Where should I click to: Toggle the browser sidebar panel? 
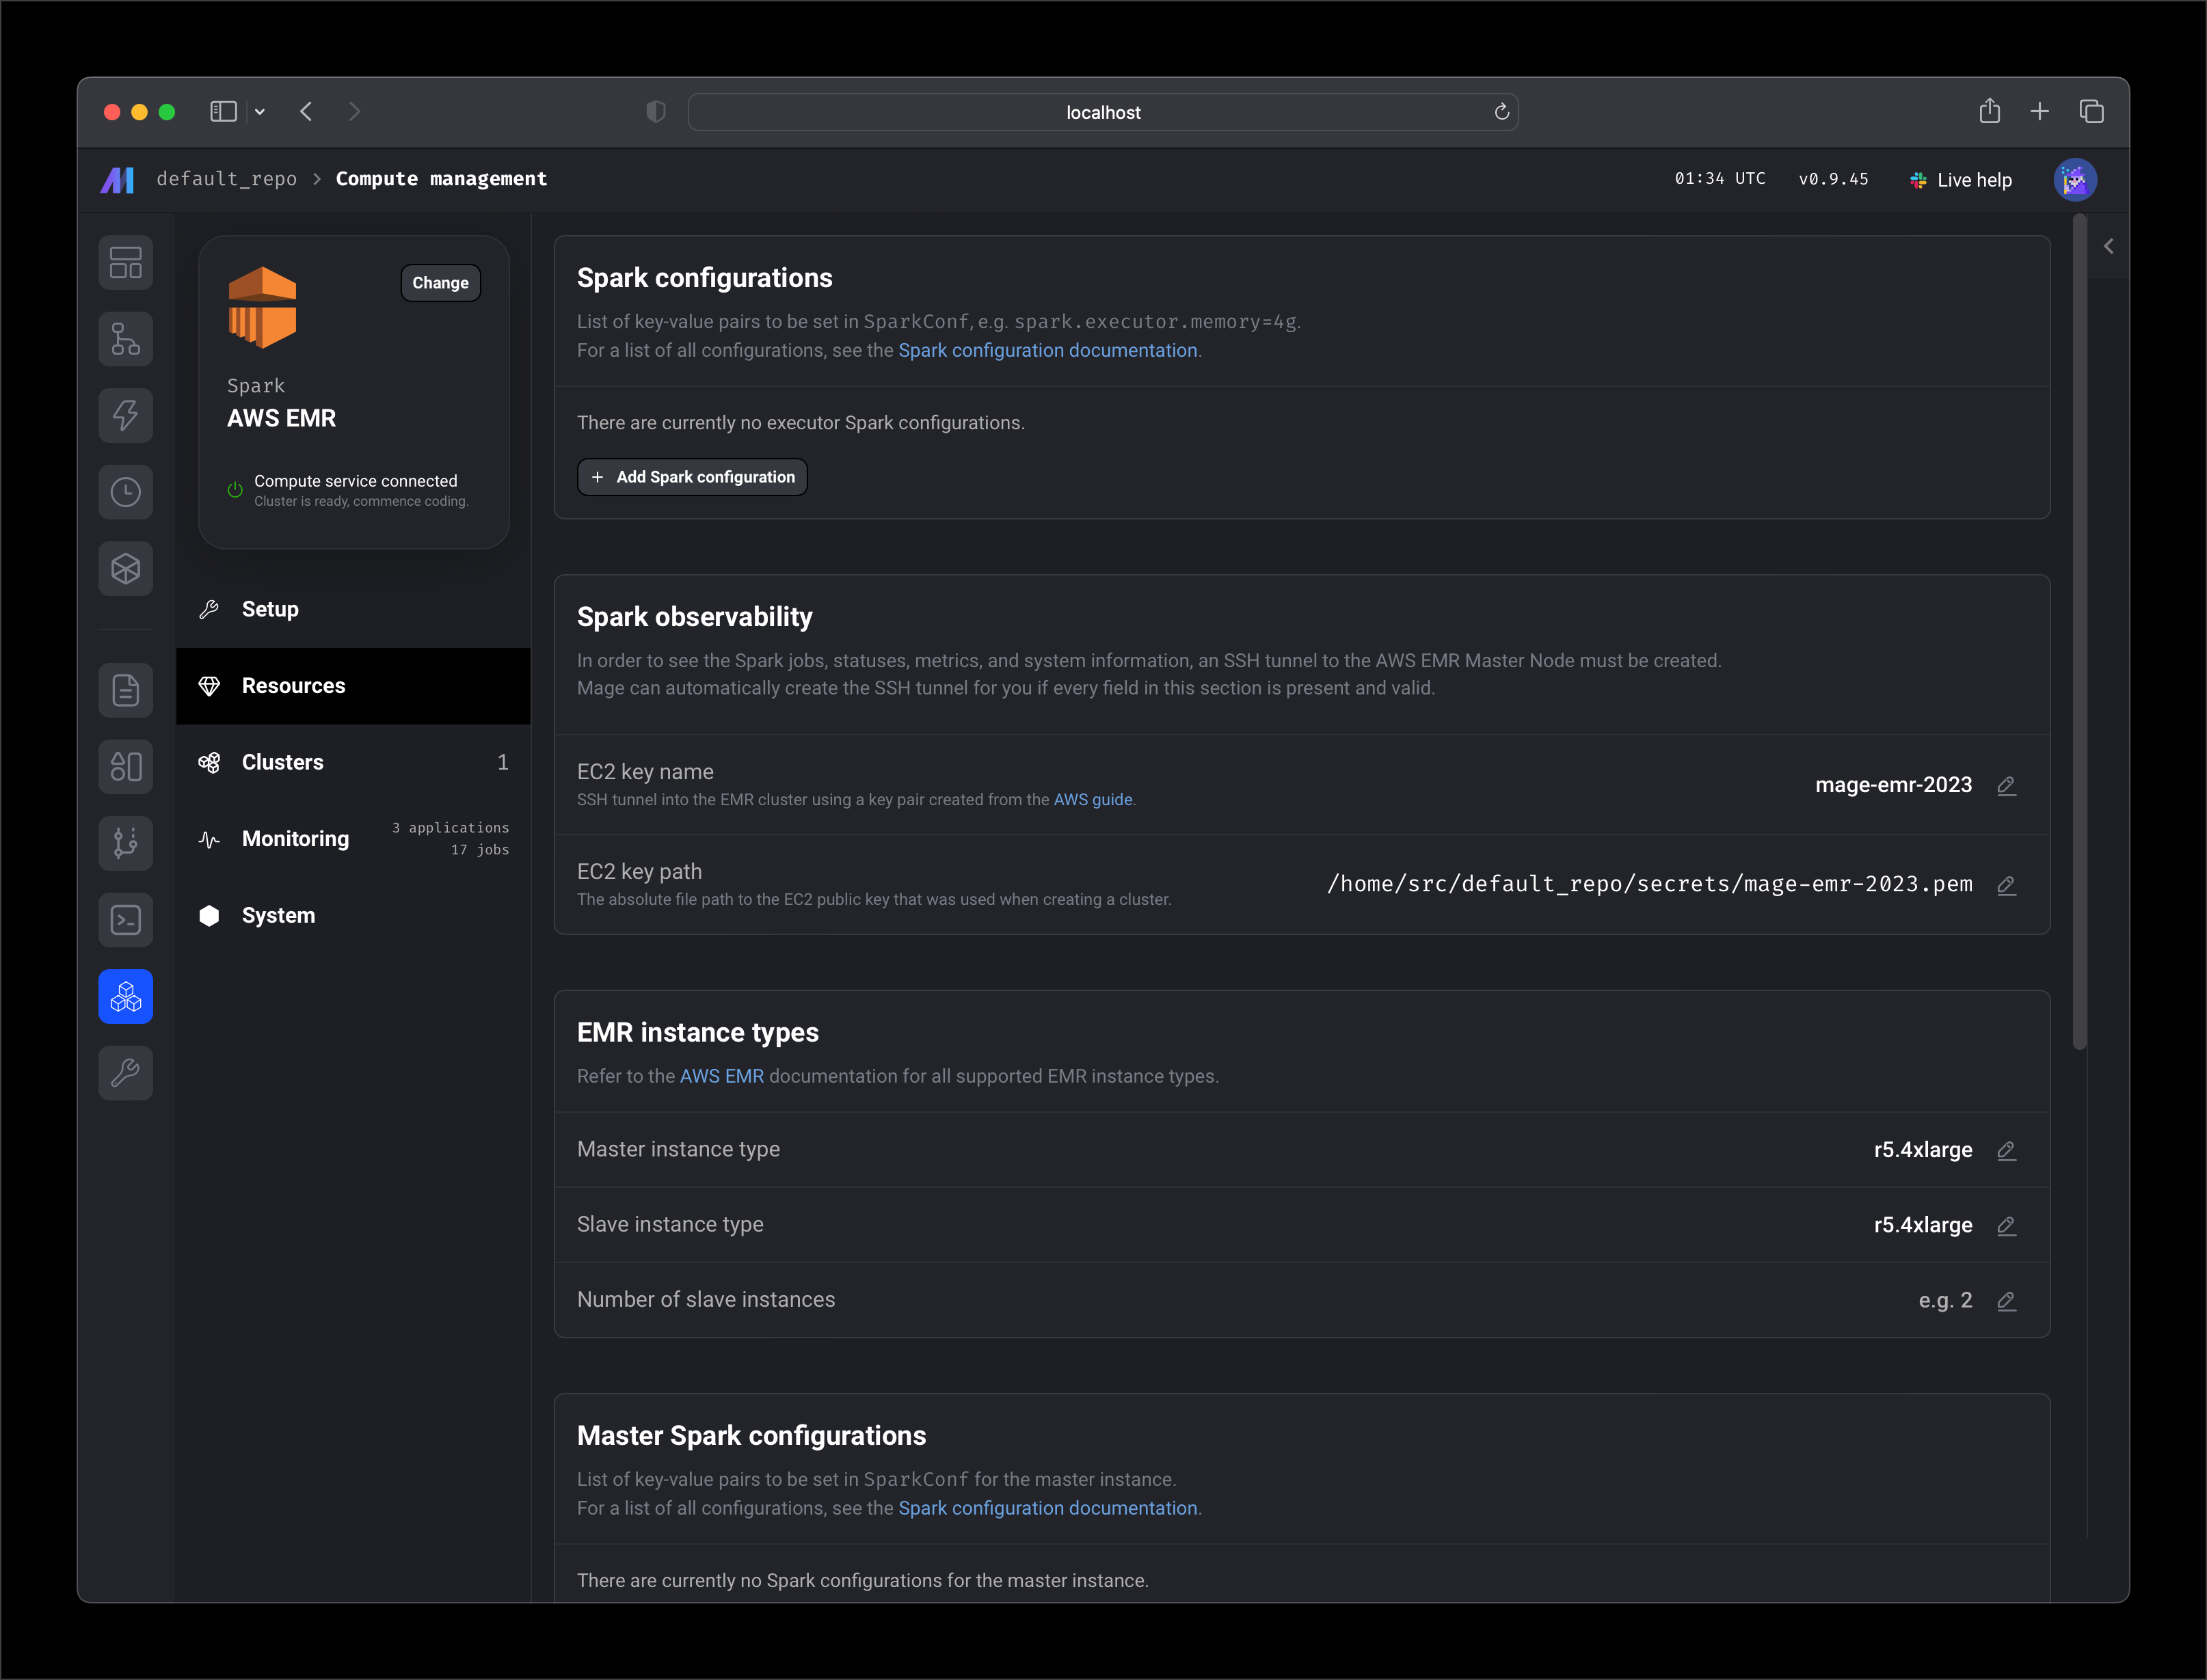pos(223,112)
